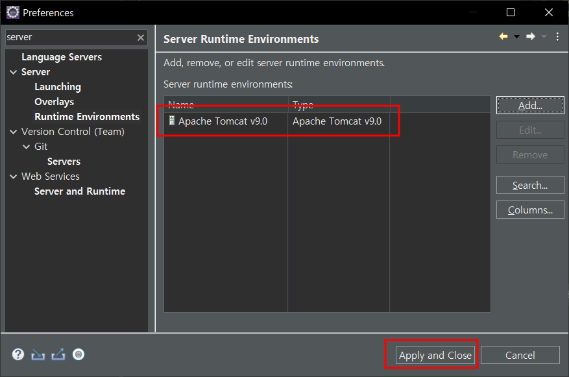The height and width of the screenshot is (377, 569).
Task: Click the Search... button
Action: pyautogui.click(x=530, y=185)
